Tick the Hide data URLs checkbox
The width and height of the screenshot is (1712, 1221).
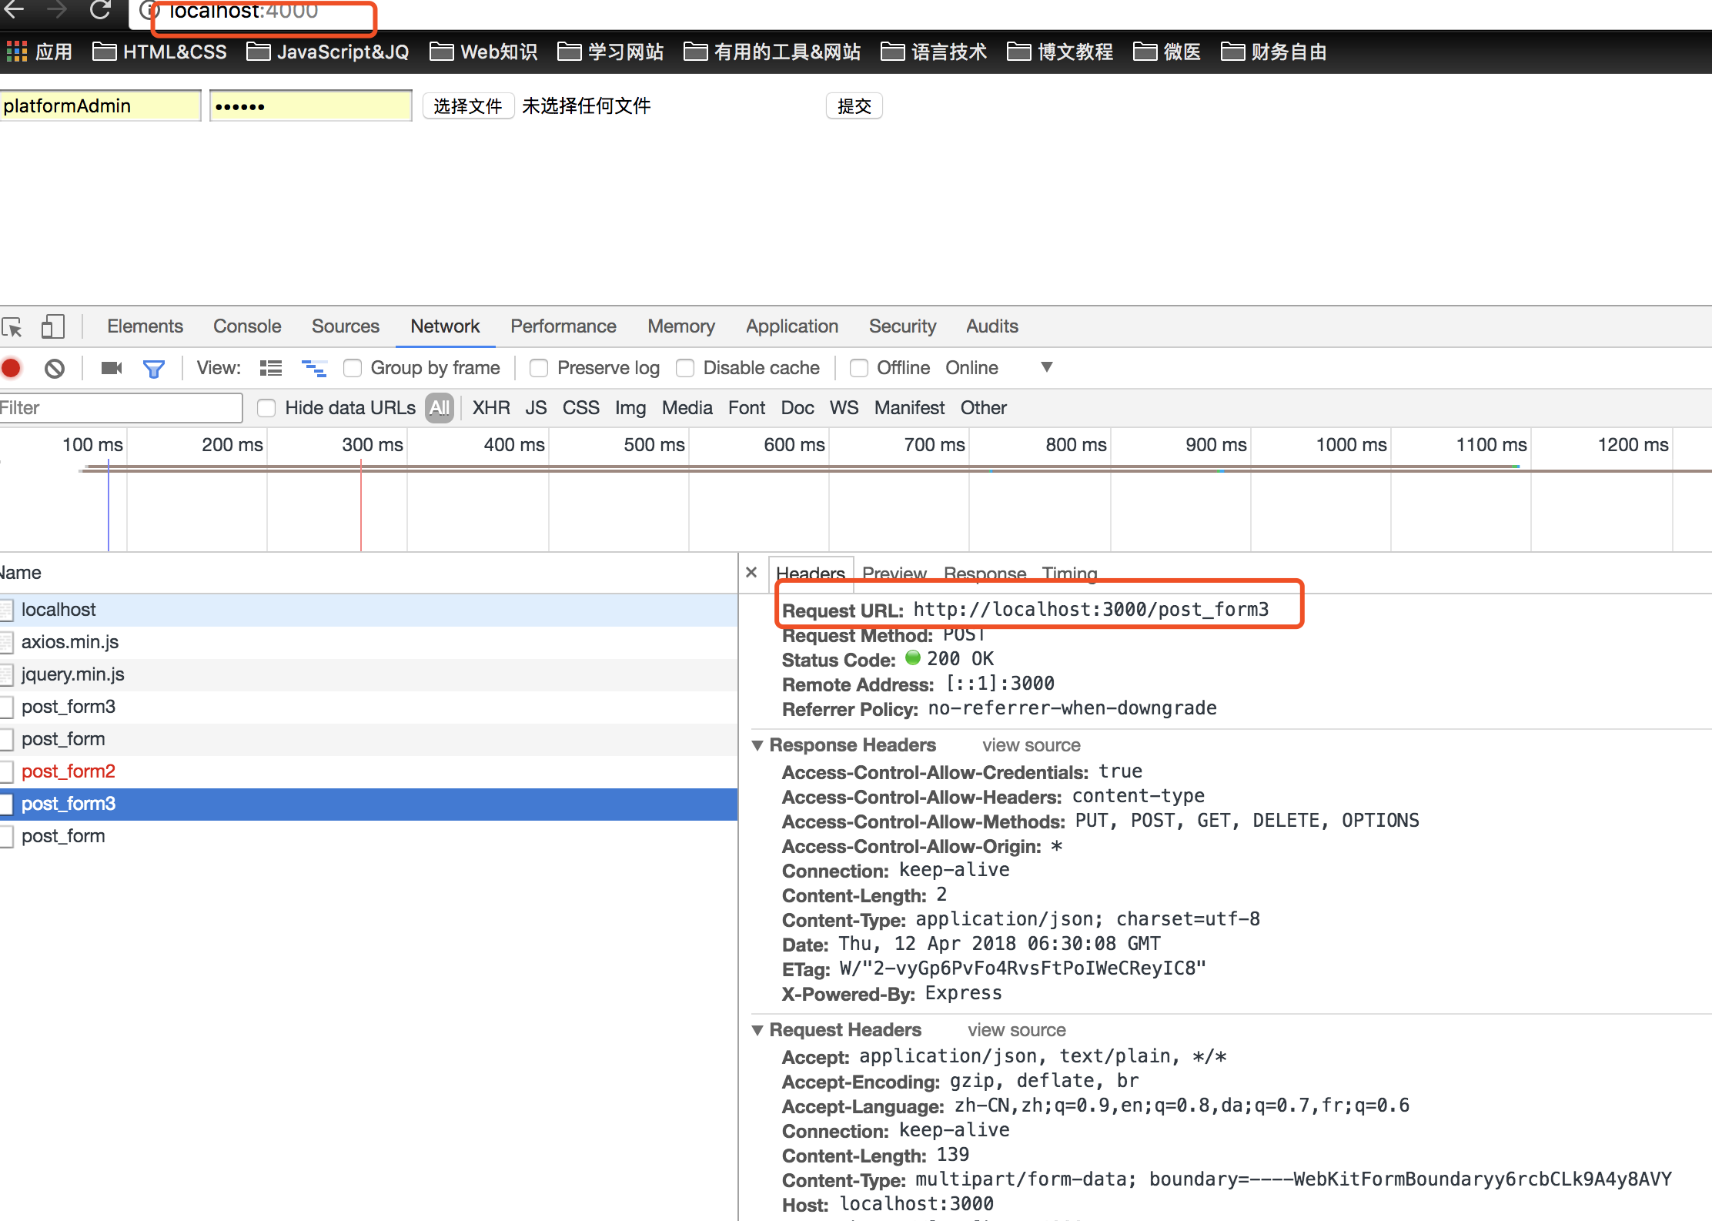[x=266, y=408]
